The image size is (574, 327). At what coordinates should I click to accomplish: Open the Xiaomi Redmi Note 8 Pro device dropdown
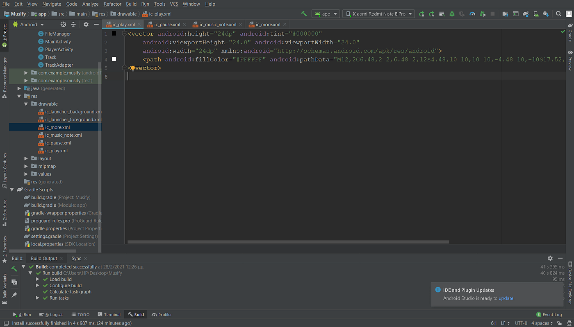click(x=378, y=14)
